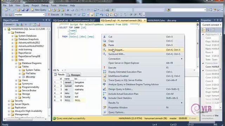Click the Debug toolbar button
This screenshot has height=126, width=225.
[x=66, y=15]
